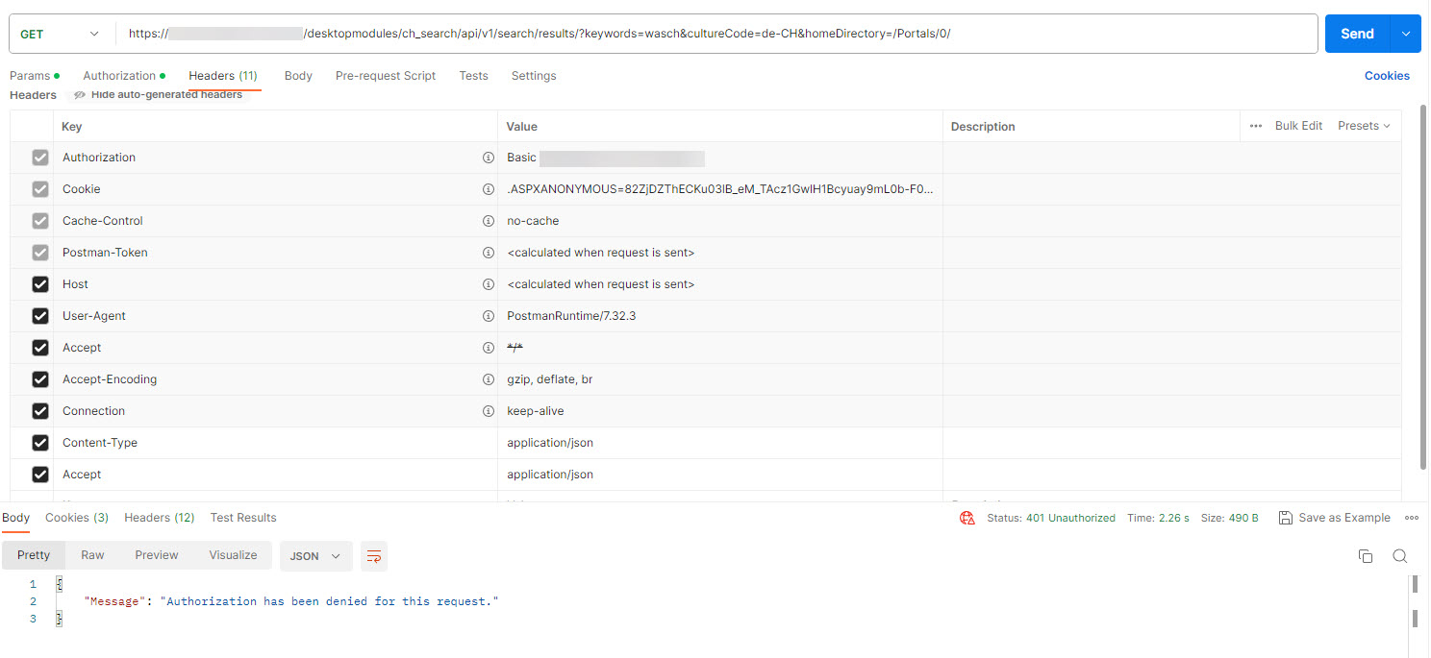Image resolution: width=1431 pixels, height=658 pixels.
Task: Search within the response body
Action: click(1400, 556)
